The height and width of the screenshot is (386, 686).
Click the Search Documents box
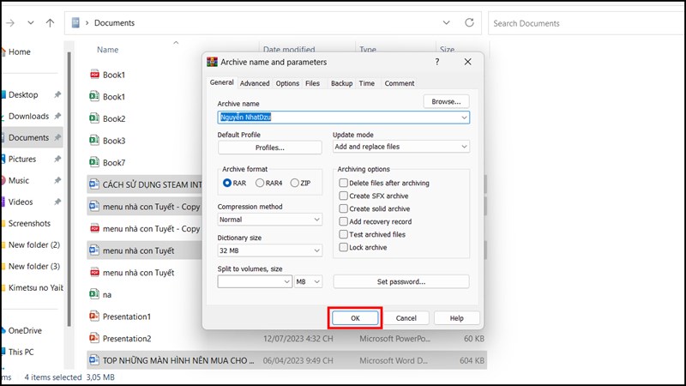[x=587, y=23]
